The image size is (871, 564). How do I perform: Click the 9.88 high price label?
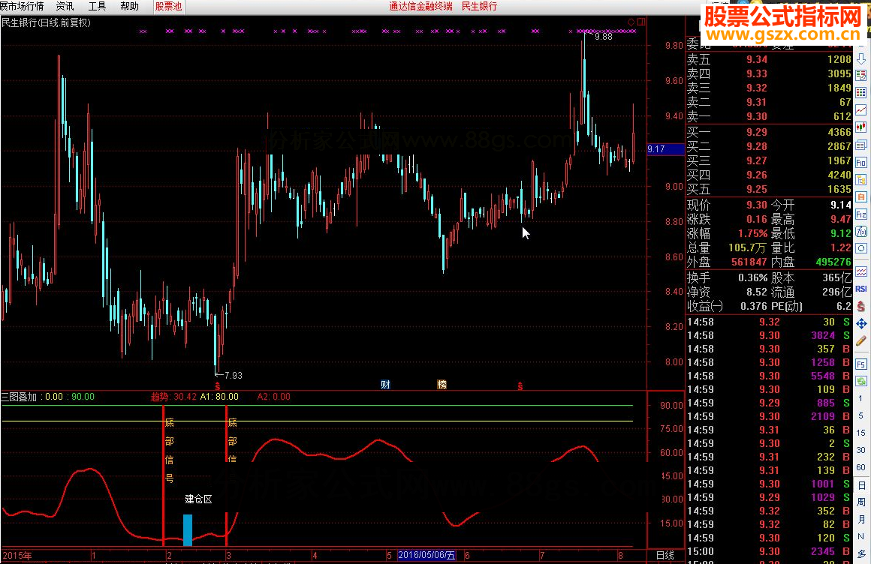click(x=603, y=37)
